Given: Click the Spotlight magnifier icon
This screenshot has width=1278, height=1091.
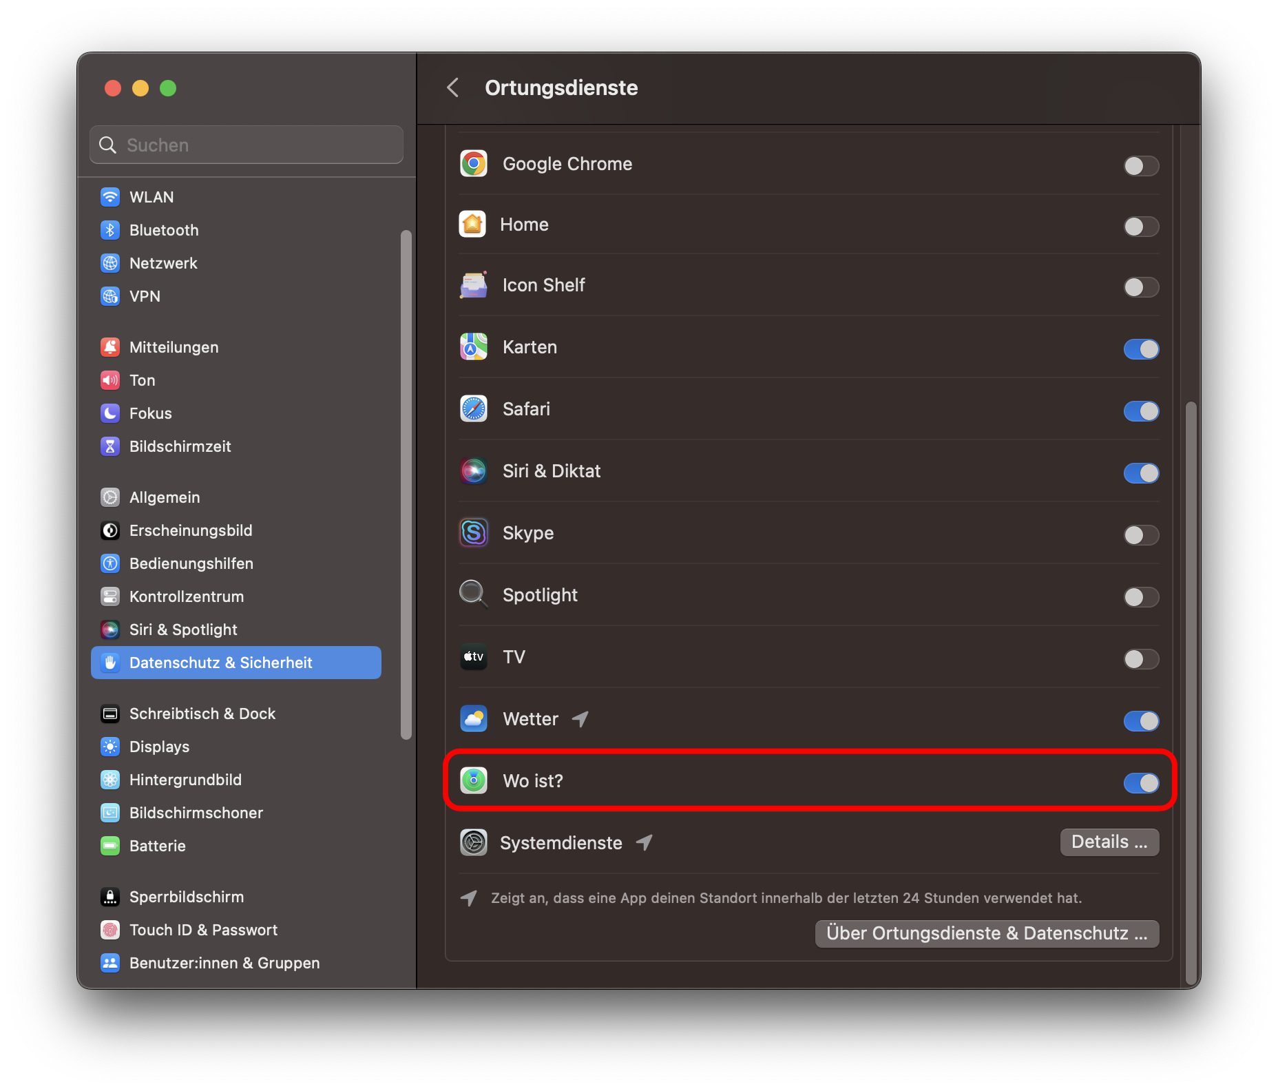Looking at the screenshot, I should [x=474, y=595].
